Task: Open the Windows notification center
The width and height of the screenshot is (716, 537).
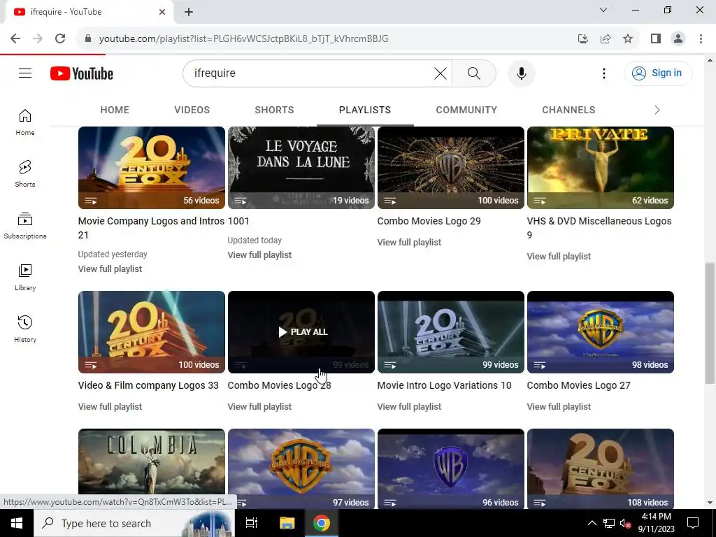Action: [693, 523]
